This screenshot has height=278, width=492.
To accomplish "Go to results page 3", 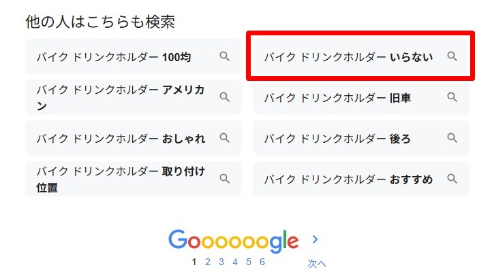I will [x=221, y=262].
